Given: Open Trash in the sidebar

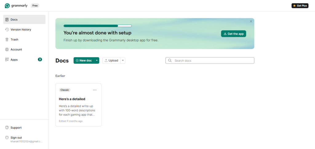Looking at the screenshot, I should pyautogui.click(x=24, y=40).
